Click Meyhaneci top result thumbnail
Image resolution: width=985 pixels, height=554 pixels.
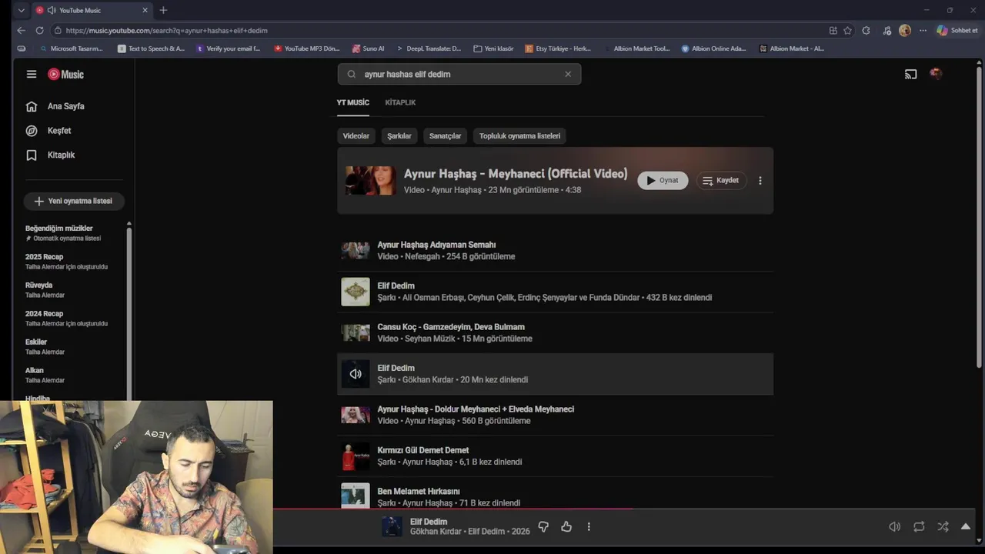point(371,181)
